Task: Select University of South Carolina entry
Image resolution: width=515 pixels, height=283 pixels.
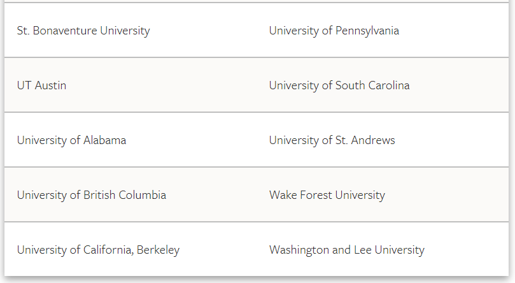Action: [x=339, y=85]
